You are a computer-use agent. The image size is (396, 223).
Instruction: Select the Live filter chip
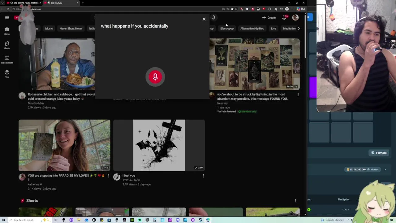click(x=273, y=28)
